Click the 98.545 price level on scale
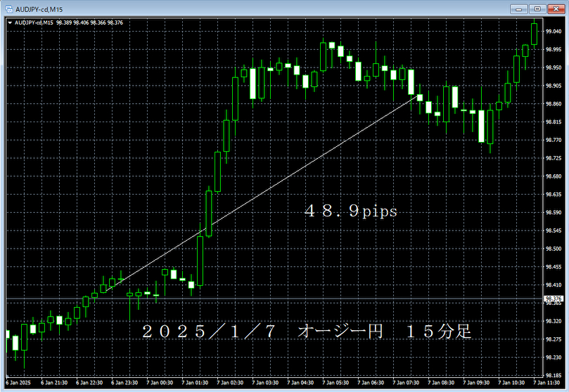The image size is (569, 392). pos(554,231)
